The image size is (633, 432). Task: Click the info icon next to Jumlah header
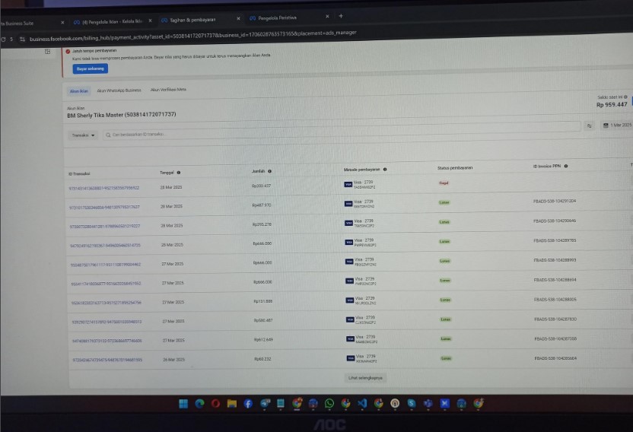click(x=270, y=171)
